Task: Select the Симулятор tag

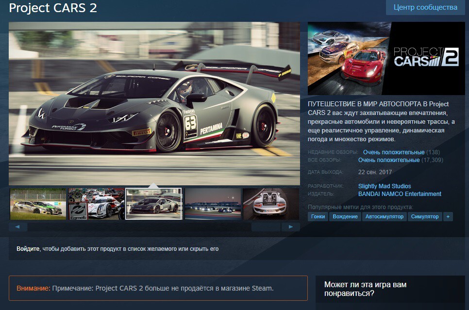Action: [425, 216]
